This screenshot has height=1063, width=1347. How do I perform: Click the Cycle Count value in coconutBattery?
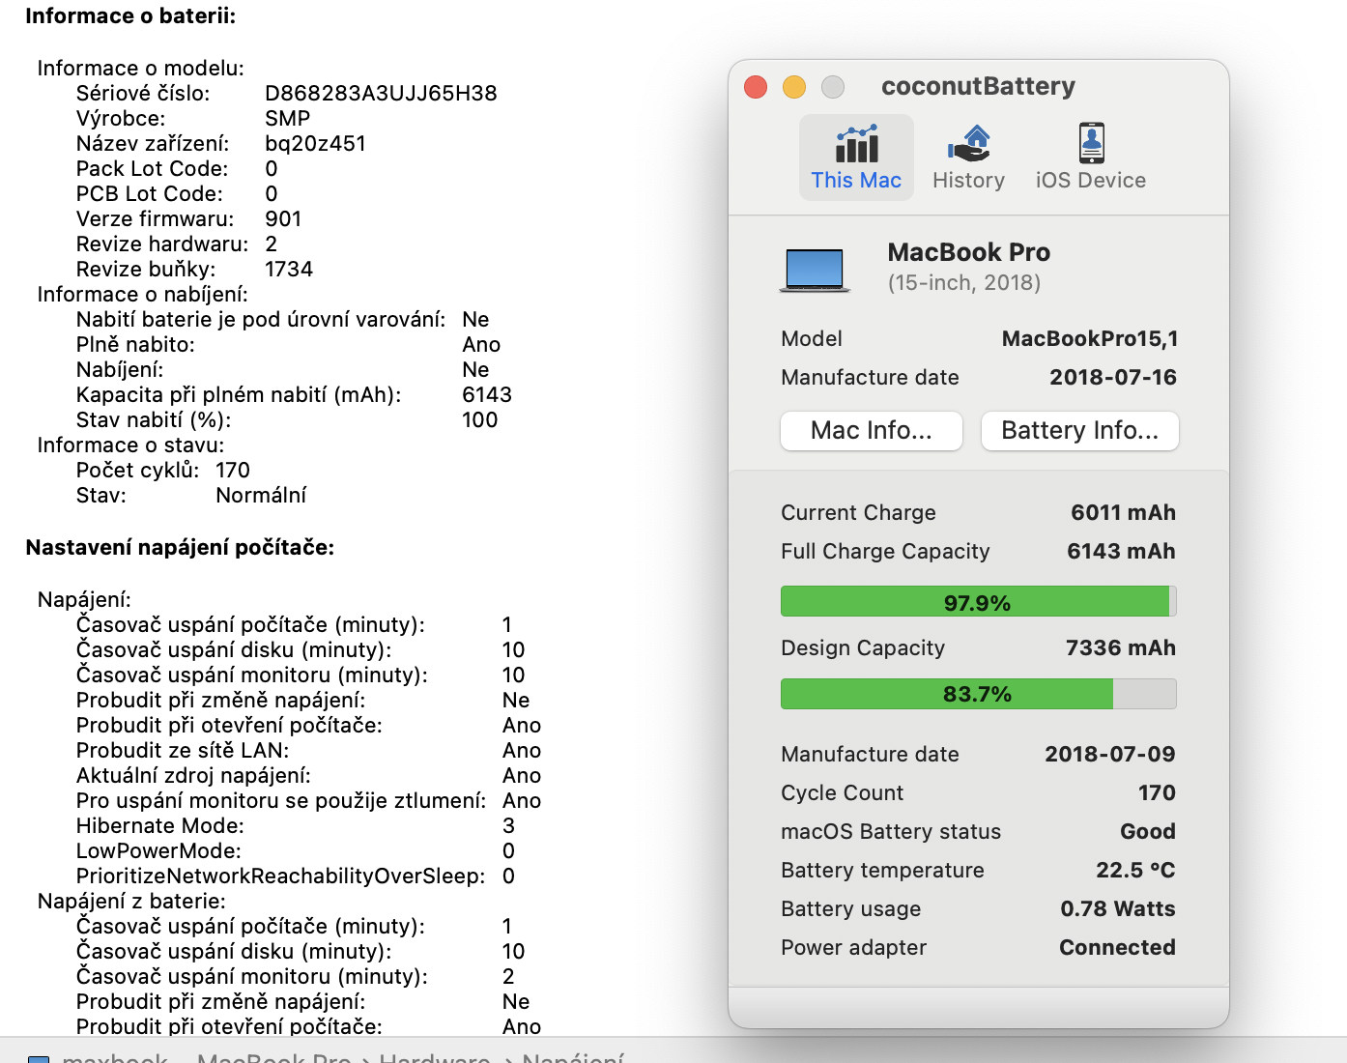pyautogui.click(x=1157, y=792)
